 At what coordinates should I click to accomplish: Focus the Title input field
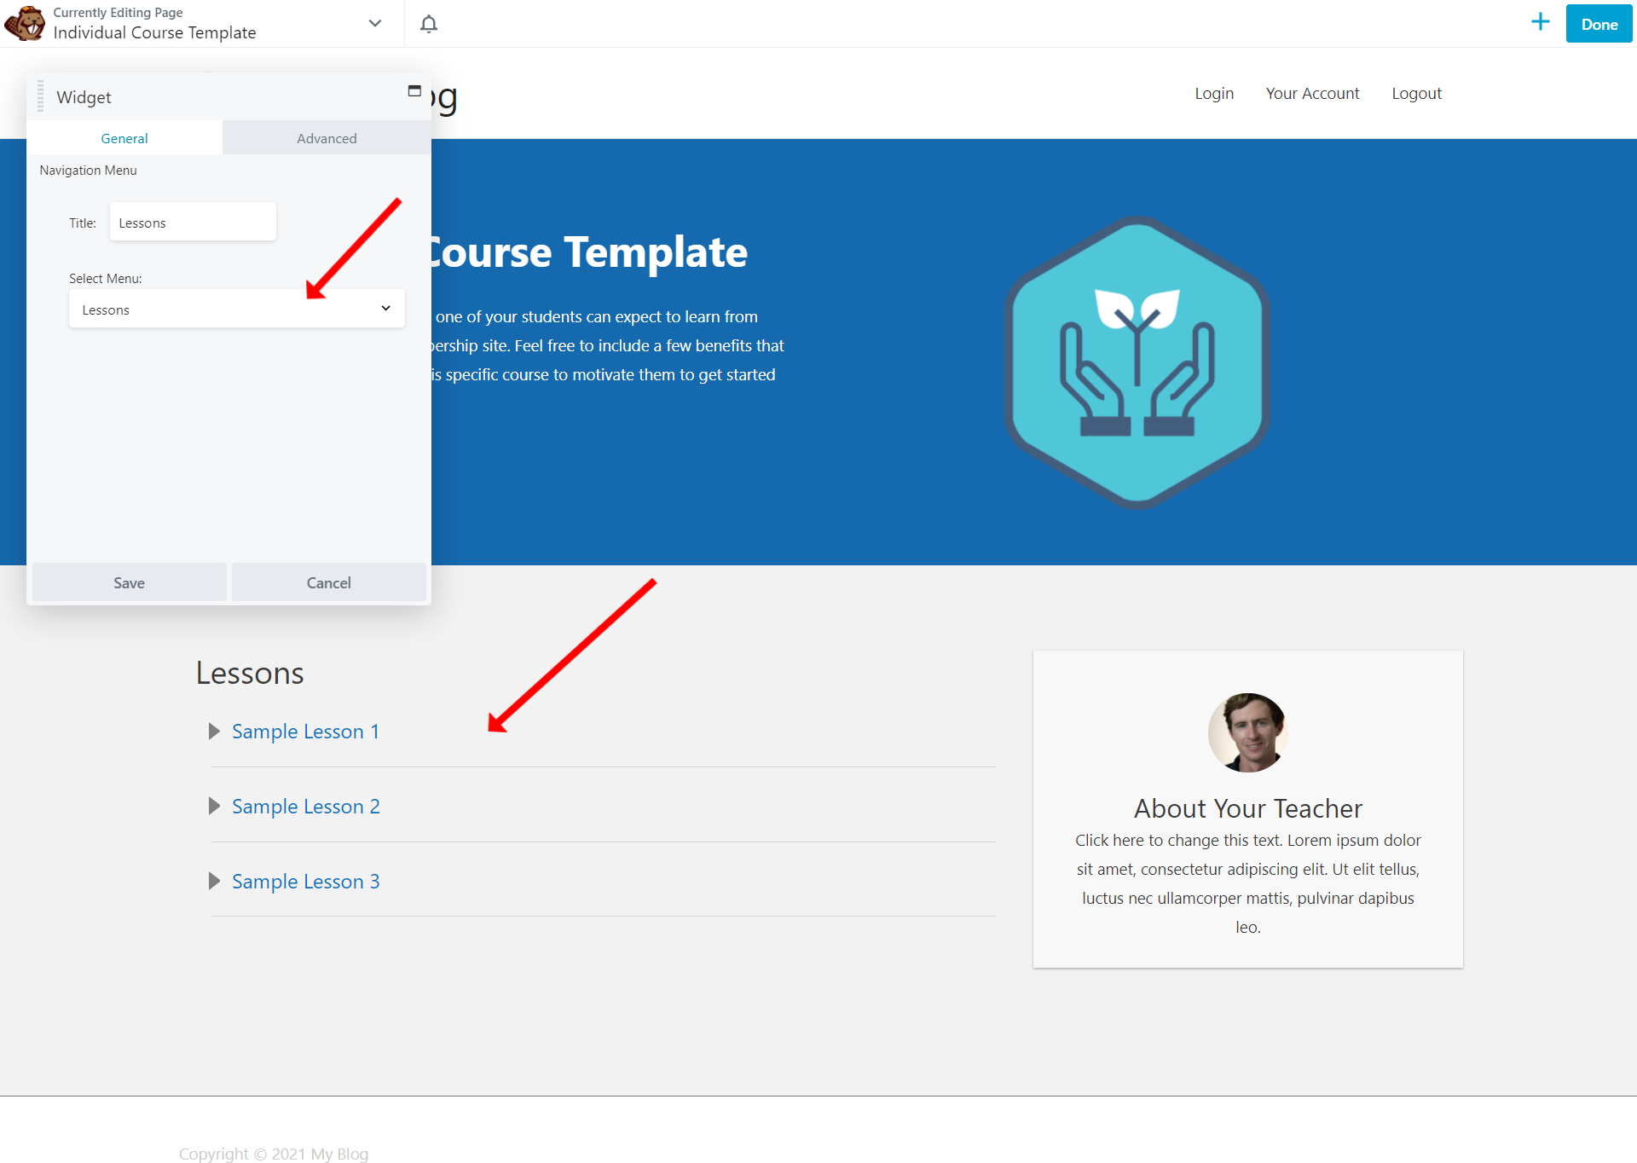pos(193,223)
